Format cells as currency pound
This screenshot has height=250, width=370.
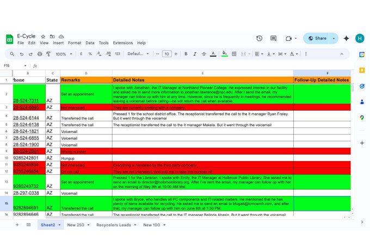[81, 54]
